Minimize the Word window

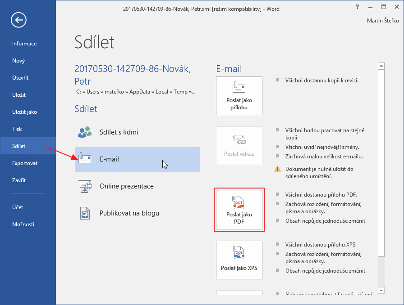[370, 7]
